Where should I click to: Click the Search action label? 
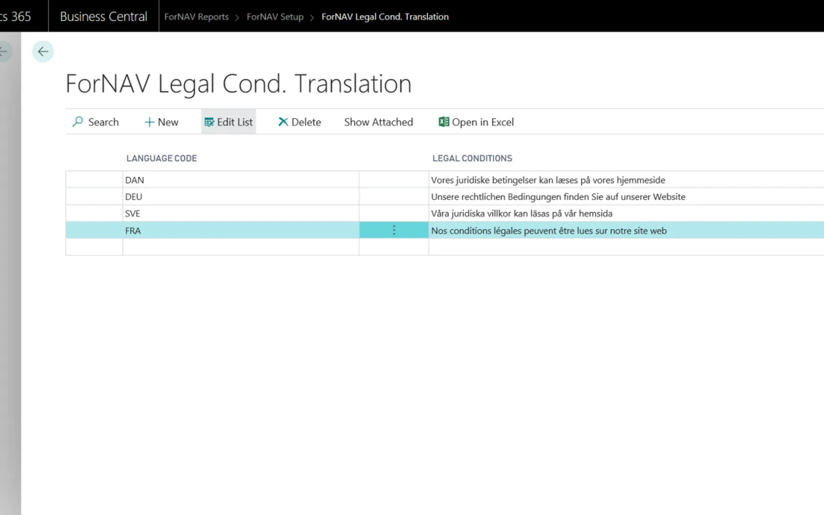[x=104, y=122]
